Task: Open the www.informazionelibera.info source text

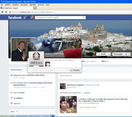Action: click(89, 103)
